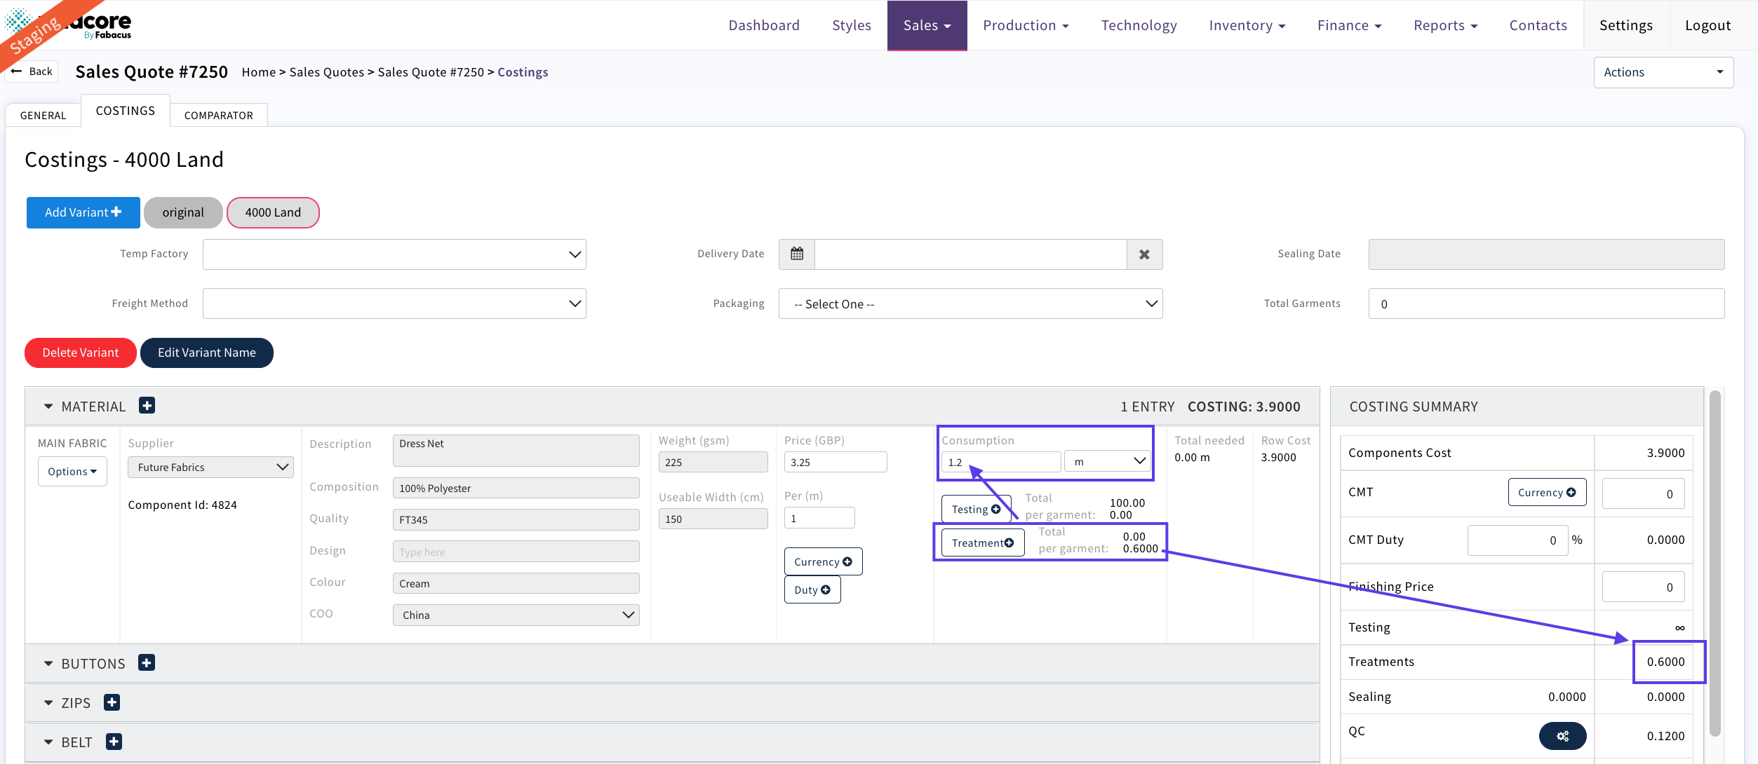
Task: Click the Back arrow button
Action: pos(32,71)
